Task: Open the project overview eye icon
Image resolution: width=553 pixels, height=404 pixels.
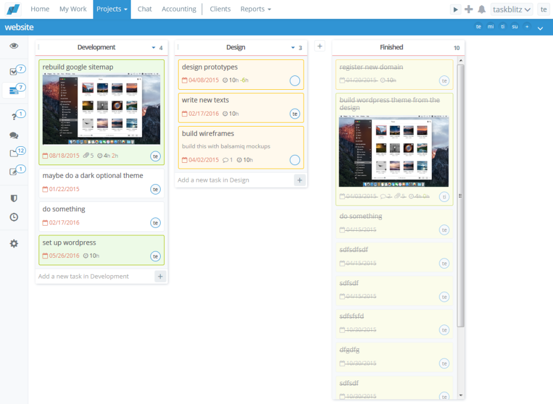Action: coord(14,45)
